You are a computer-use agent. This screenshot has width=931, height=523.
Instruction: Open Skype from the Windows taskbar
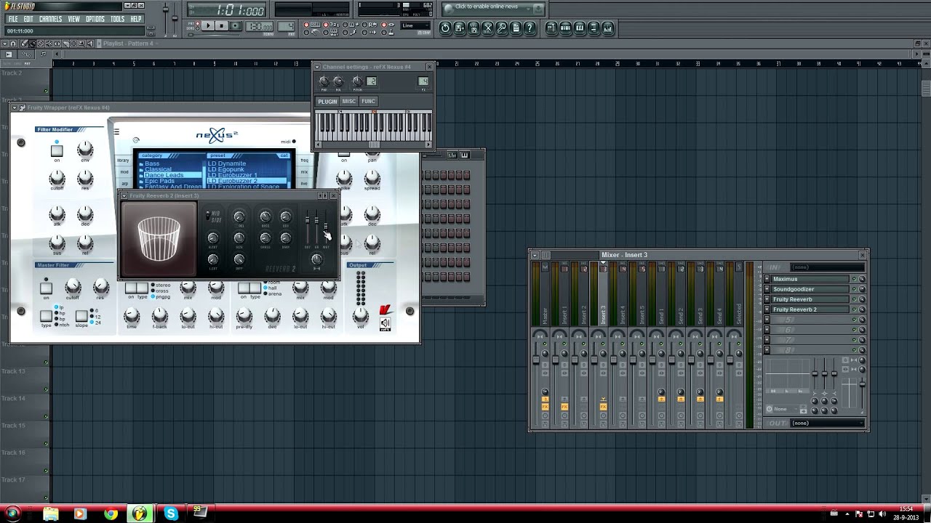[171, 514]
